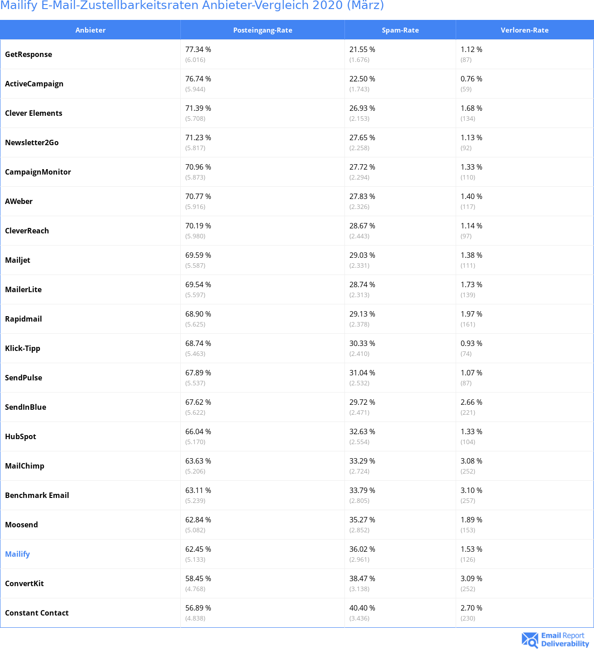The image size is (594, 649).
Task: Select the ActiveCampaign provider name
Action: pyautogui.click(x=34, y=84)
